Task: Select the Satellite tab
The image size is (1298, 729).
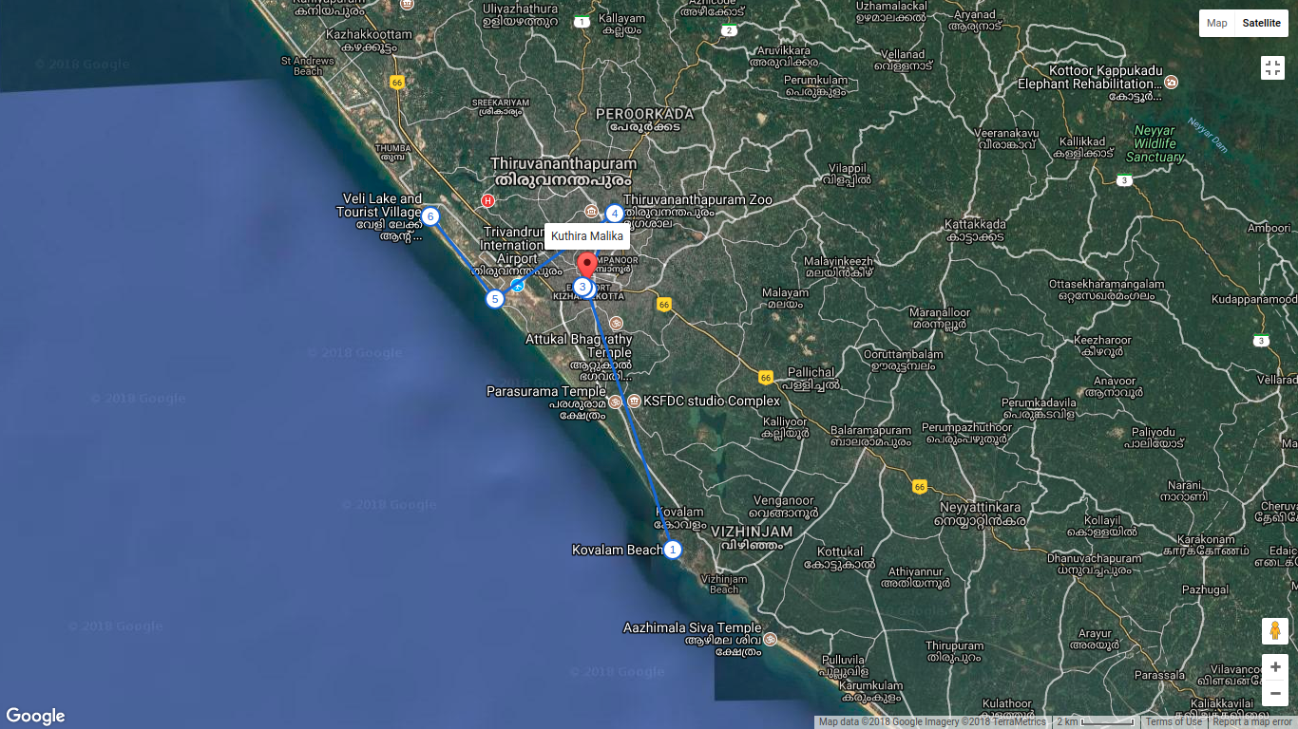Action: pyautogui.click(x=1261, y=23)
